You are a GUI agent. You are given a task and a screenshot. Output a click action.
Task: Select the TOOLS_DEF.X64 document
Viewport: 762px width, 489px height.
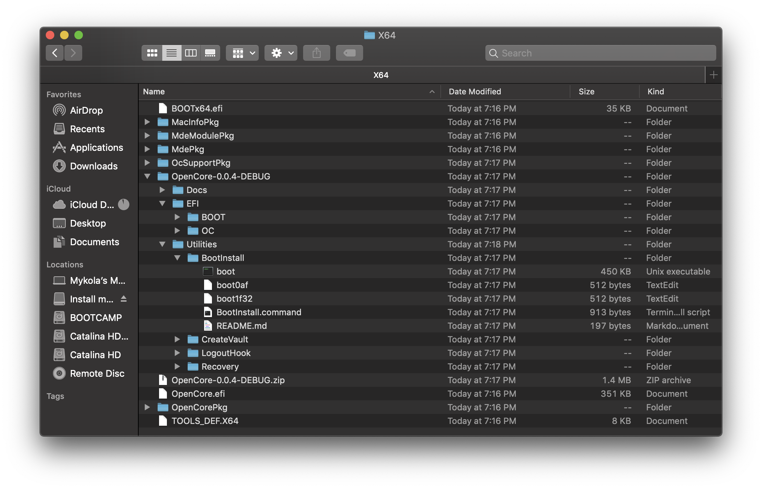pyautogui.click(x=204, y=420)
